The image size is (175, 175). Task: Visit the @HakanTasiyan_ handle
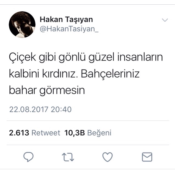(x=69, y=29)
